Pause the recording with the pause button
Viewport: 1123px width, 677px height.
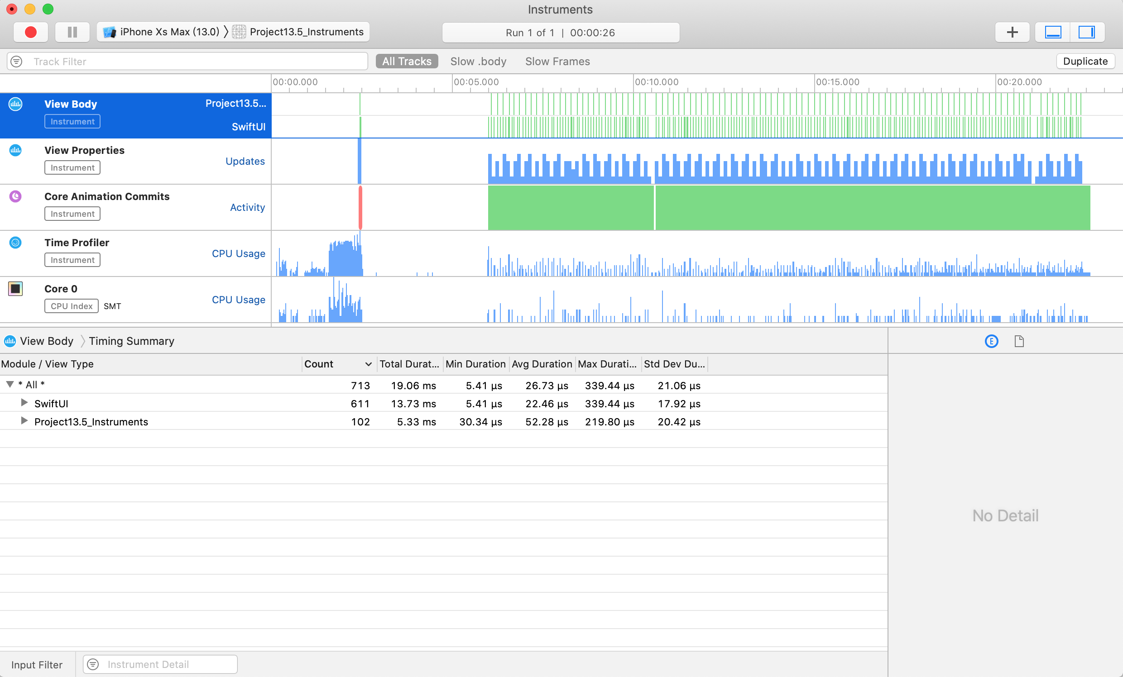click(x=72, y=32)
